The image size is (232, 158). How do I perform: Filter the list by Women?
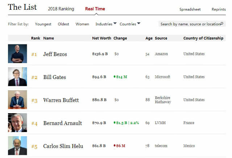click(x=82, y=24)
